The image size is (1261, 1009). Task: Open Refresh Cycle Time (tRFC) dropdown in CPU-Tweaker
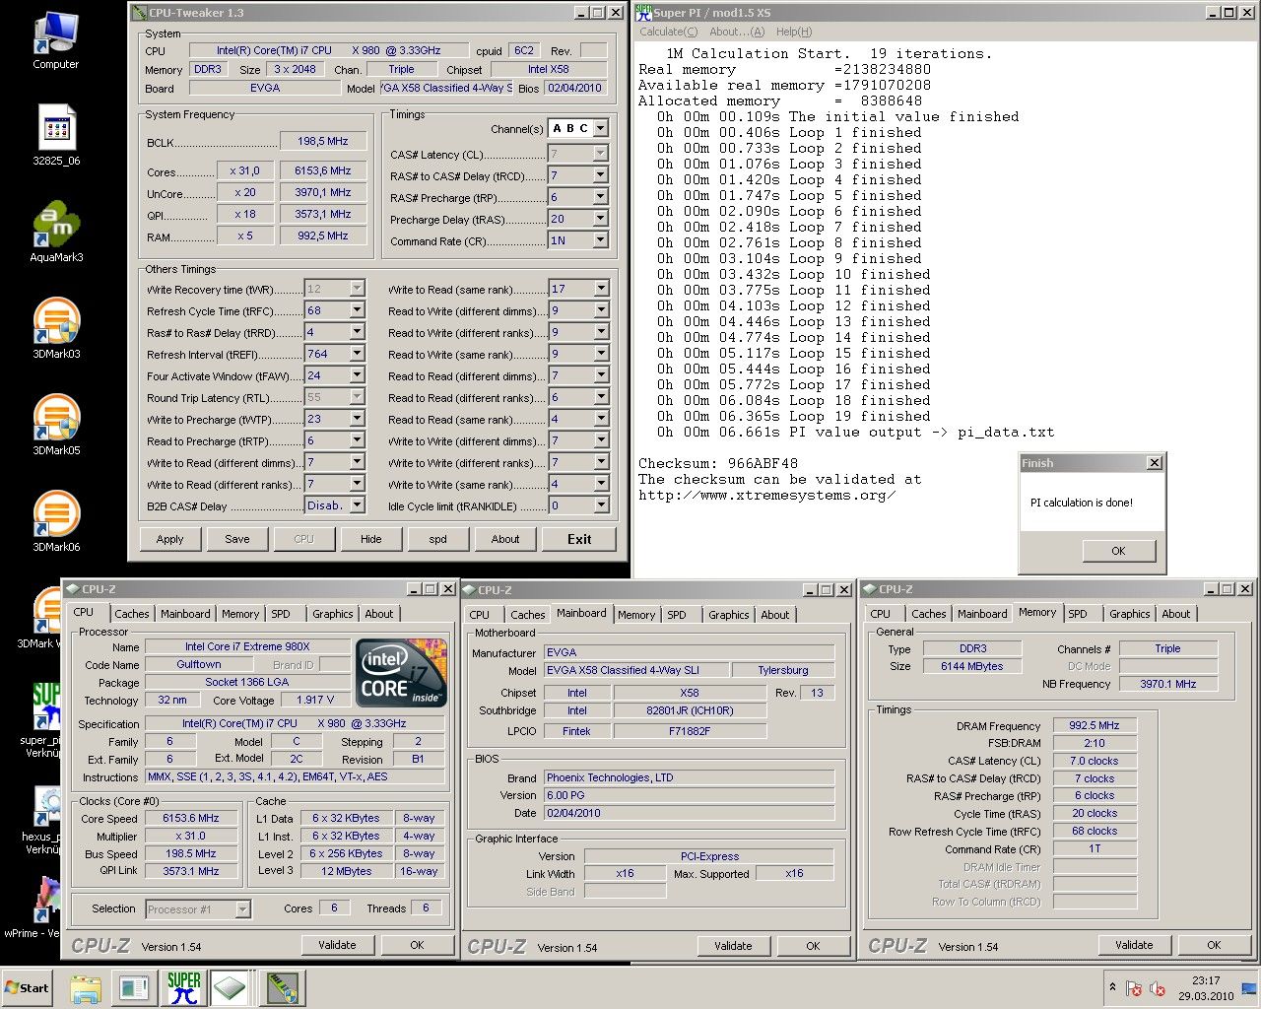click(357, 310)
